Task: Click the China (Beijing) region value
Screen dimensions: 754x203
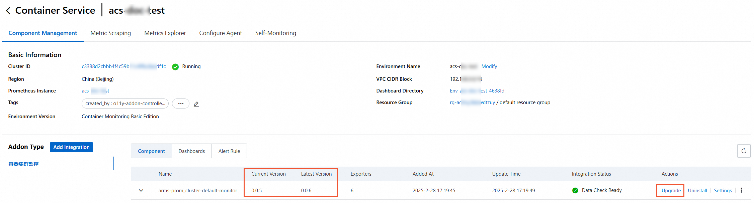Action: (98, 79)
